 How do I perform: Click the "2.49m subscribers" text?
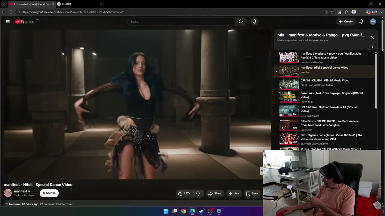pyautogui.click(x=24, y=196)
